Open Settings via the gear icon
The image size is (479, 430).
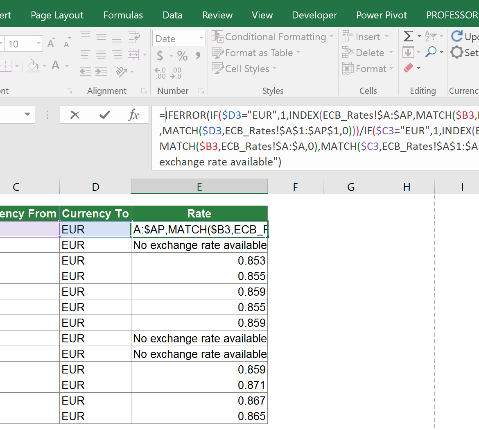click(x=456, y=52)
